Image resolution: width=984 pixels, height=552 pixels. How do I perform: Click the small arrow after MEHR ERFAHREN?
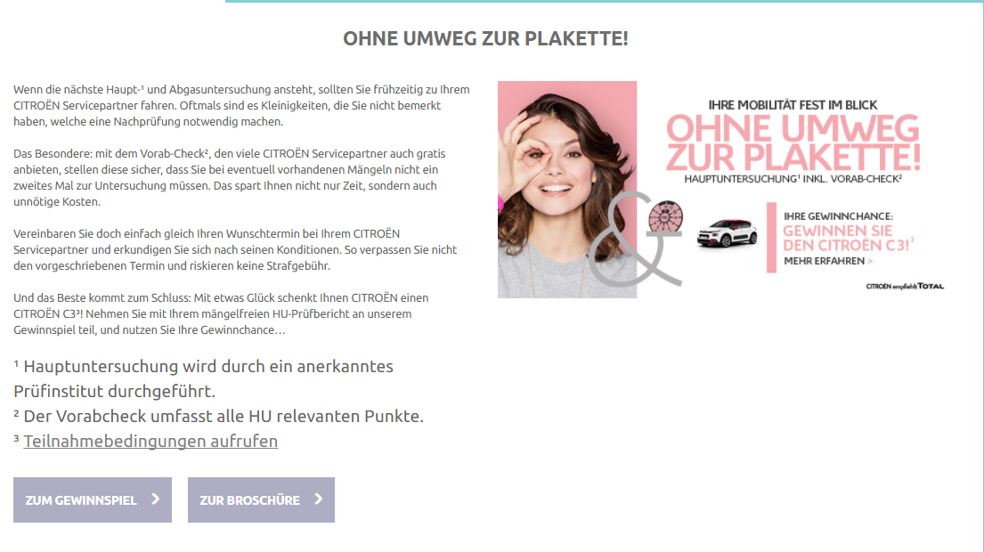pos(870,261)
